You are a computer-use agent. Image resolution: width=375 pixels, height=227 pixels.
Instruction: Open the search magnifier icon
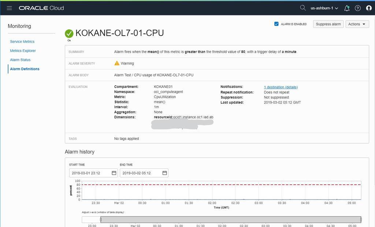coord(303,8)
